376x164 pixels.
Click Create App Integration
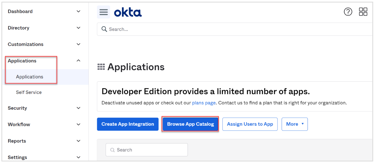point(128,124)
